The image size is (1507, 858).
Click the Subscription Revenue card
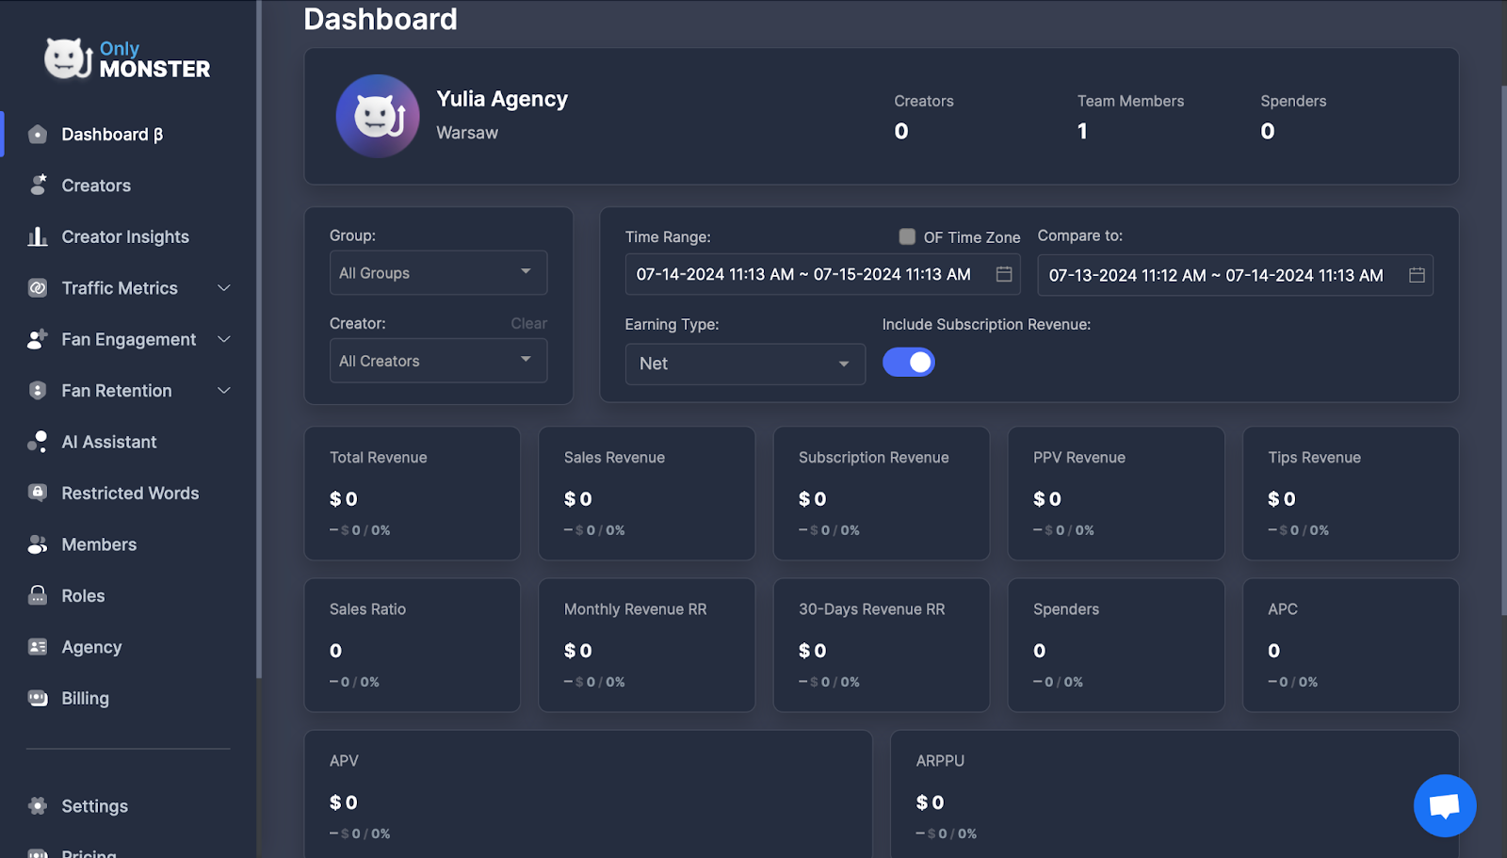[x=881, y=494]
